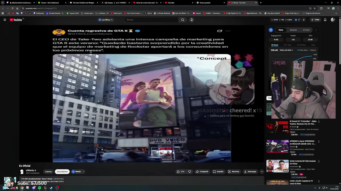Select the 24 hours range tab
This screenshot has height=191, width=341.
pos(275,45)
